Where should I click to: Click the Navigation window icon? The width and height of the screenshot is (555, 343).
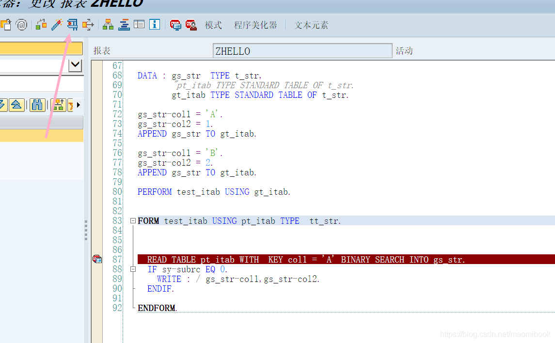[x=124, y=25]
